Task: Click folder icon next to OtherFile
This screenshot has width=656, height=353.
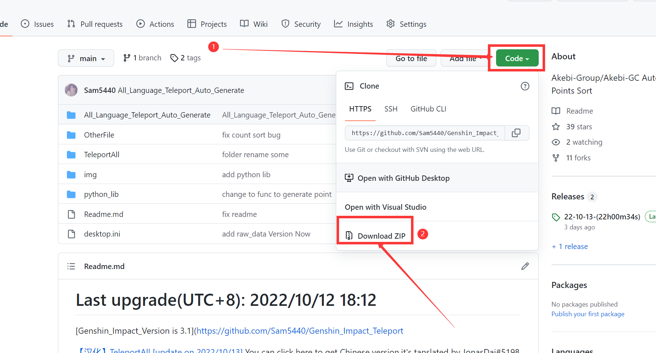Action: [71, 135]
